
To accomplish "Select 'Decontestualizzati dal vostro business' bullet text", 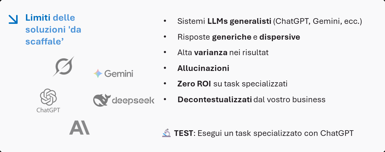I will [x=251, y=99].
